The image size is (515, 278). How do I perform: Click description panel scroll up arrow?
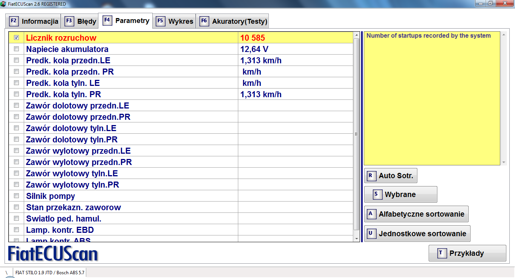(504, 35)
